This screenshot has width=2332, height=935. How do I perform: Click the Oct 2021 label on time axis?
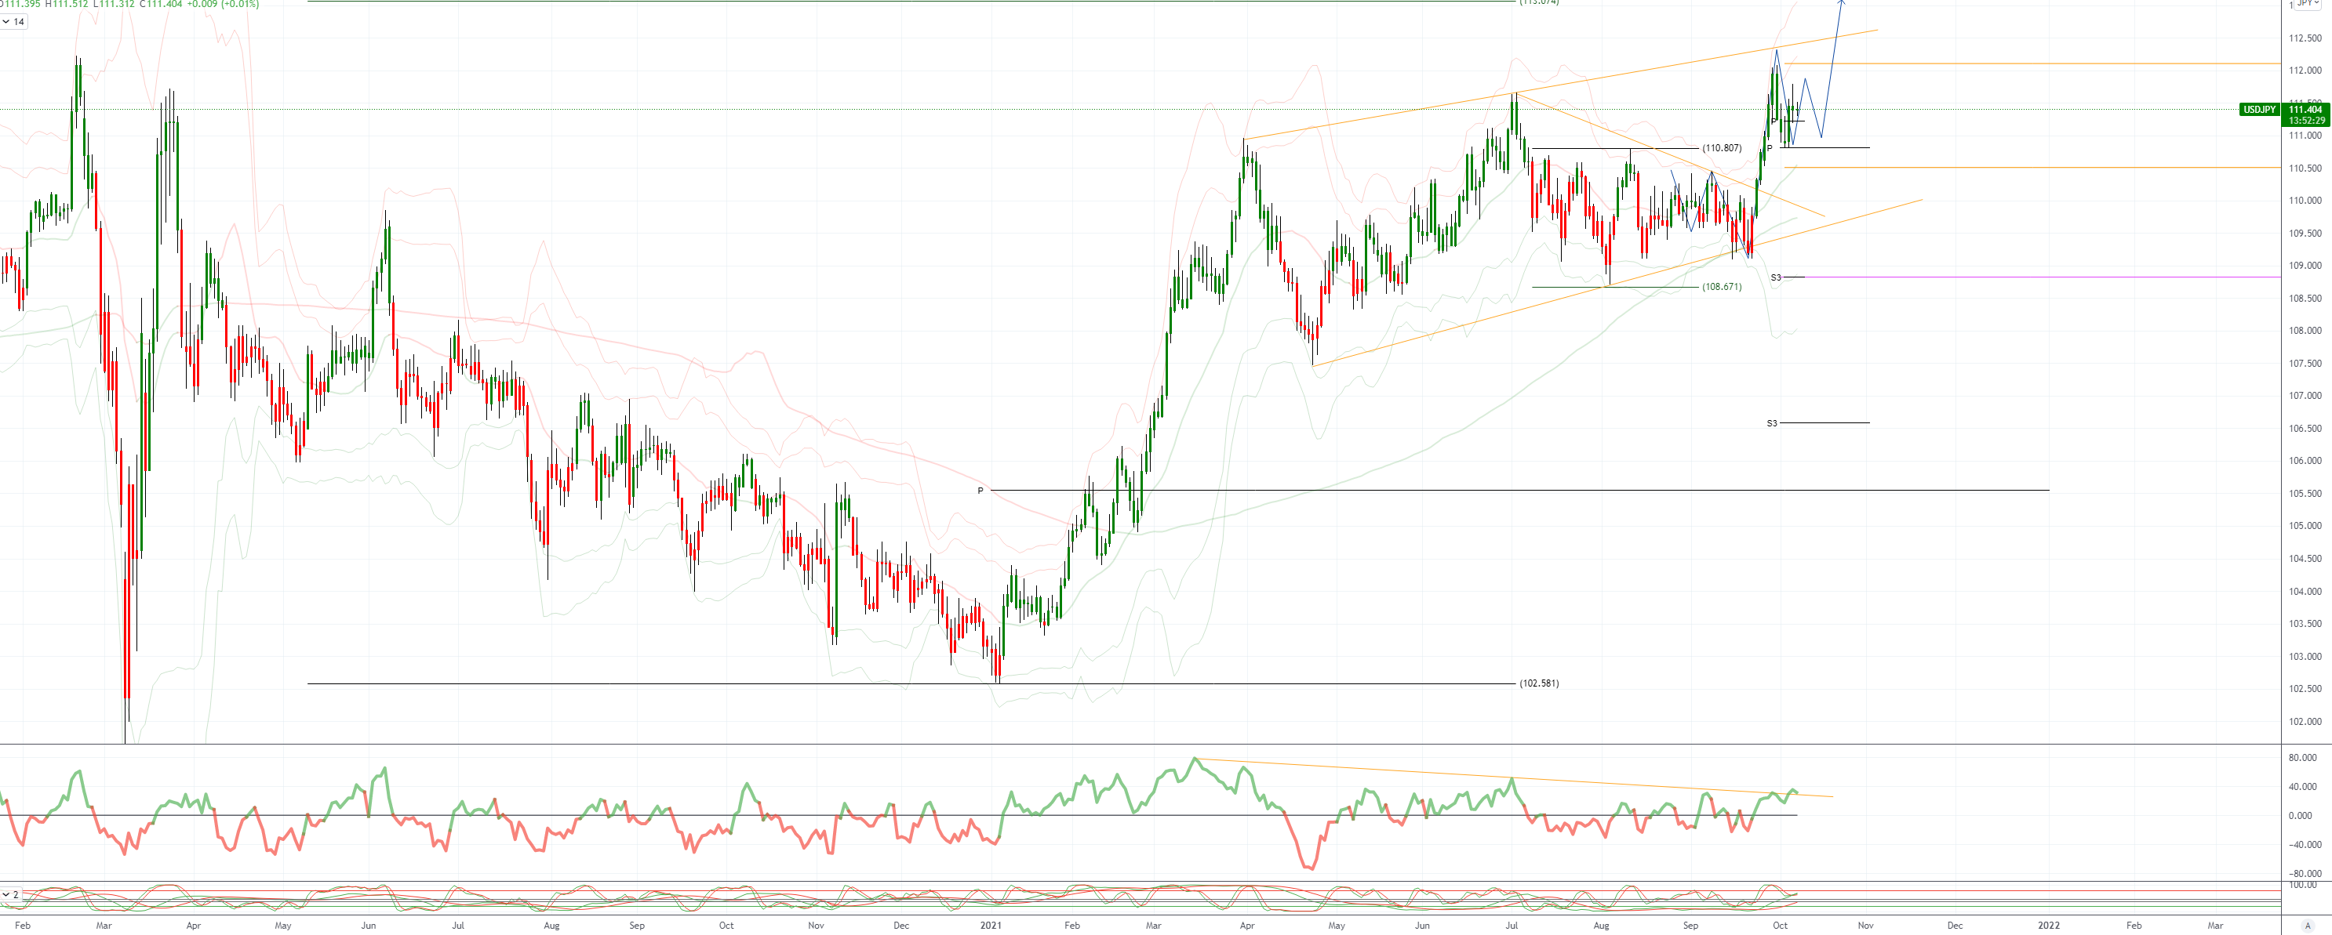point(1780,925)
